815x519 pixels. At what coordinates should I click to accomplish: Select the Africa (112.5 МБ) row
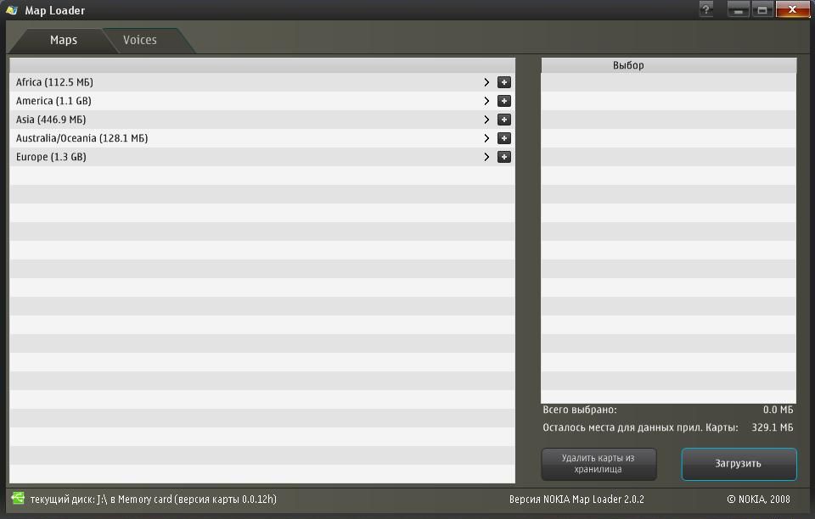[262, 82]
